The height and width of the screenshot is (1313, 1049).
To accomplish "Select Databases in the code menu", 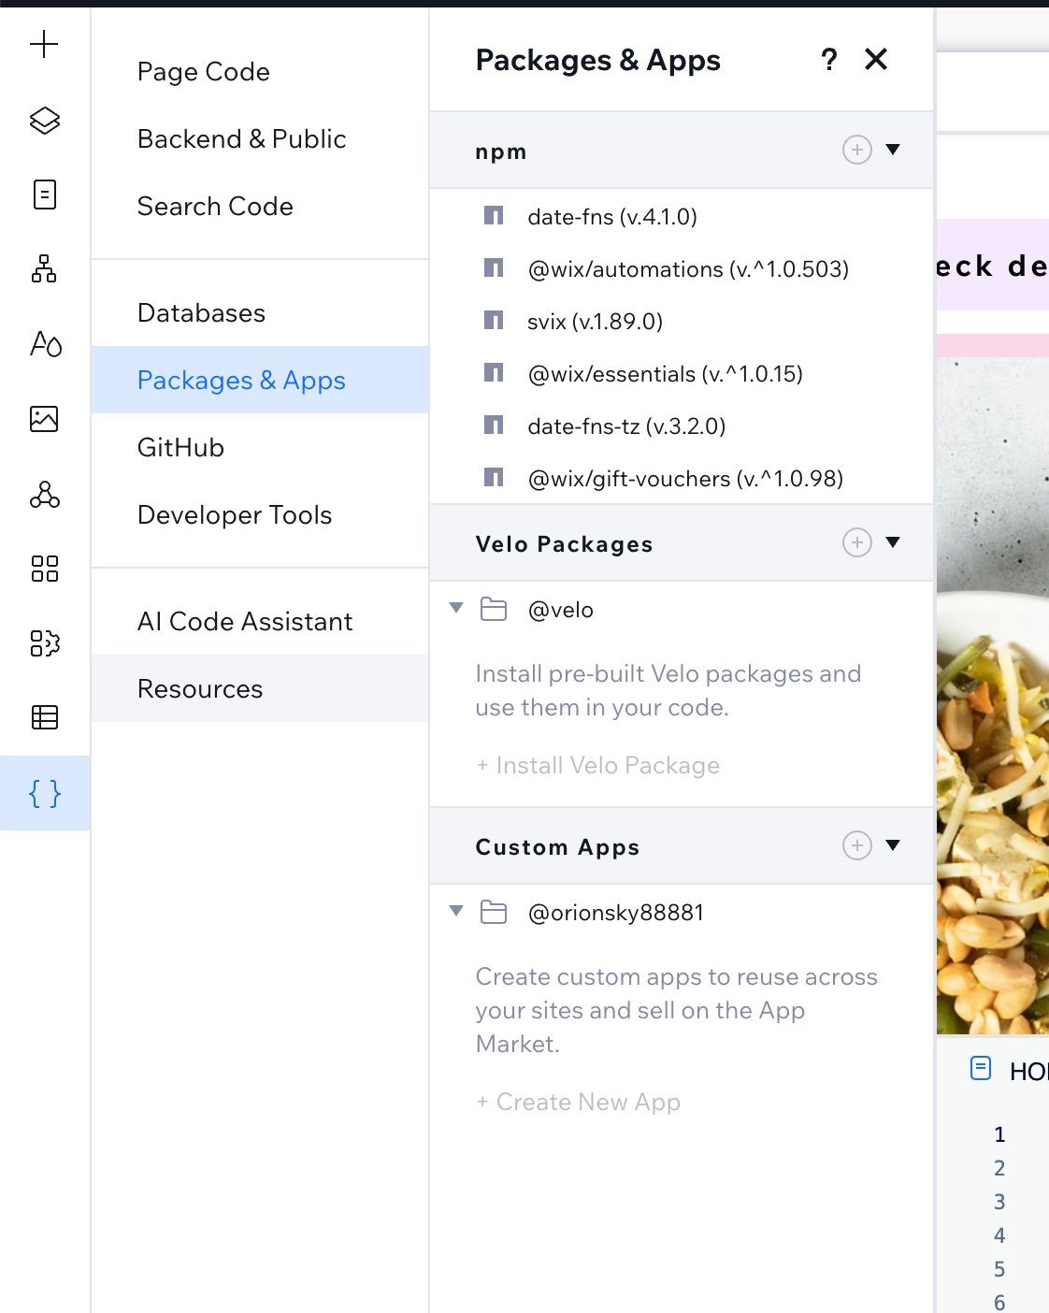I will tap(260, 313).
